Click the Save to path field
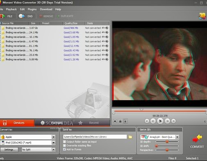Image resolution: width=207 pixels, height=161 pixels. coord(95,137)
